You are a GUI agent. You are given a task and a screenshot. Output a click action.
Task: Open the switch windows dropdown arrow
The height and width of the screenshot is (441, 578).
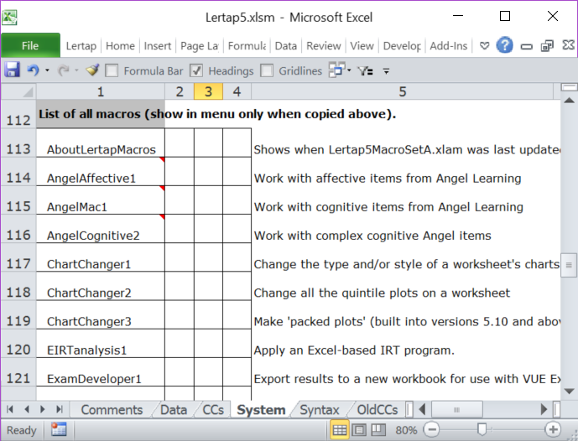[349, 70]
